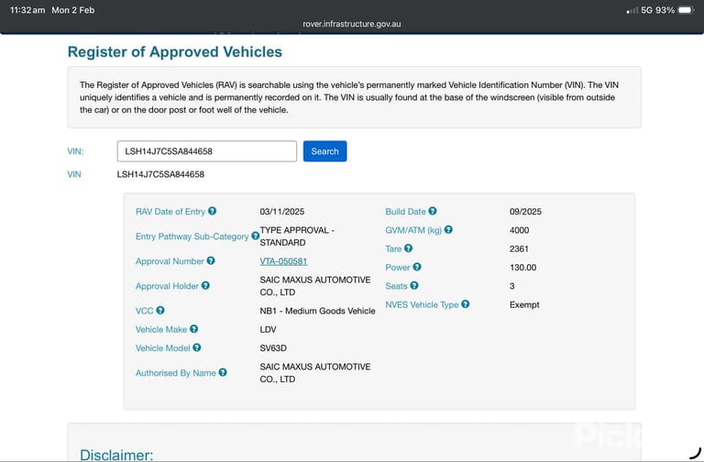Click the SV63D model value
This screenshot has width=704, height=462.
[x=273, y=348]
